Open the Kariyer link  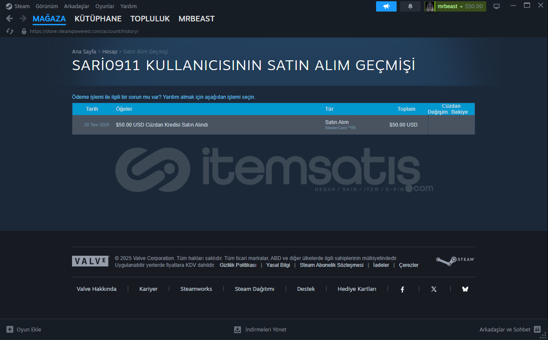[x=148, y=289]
